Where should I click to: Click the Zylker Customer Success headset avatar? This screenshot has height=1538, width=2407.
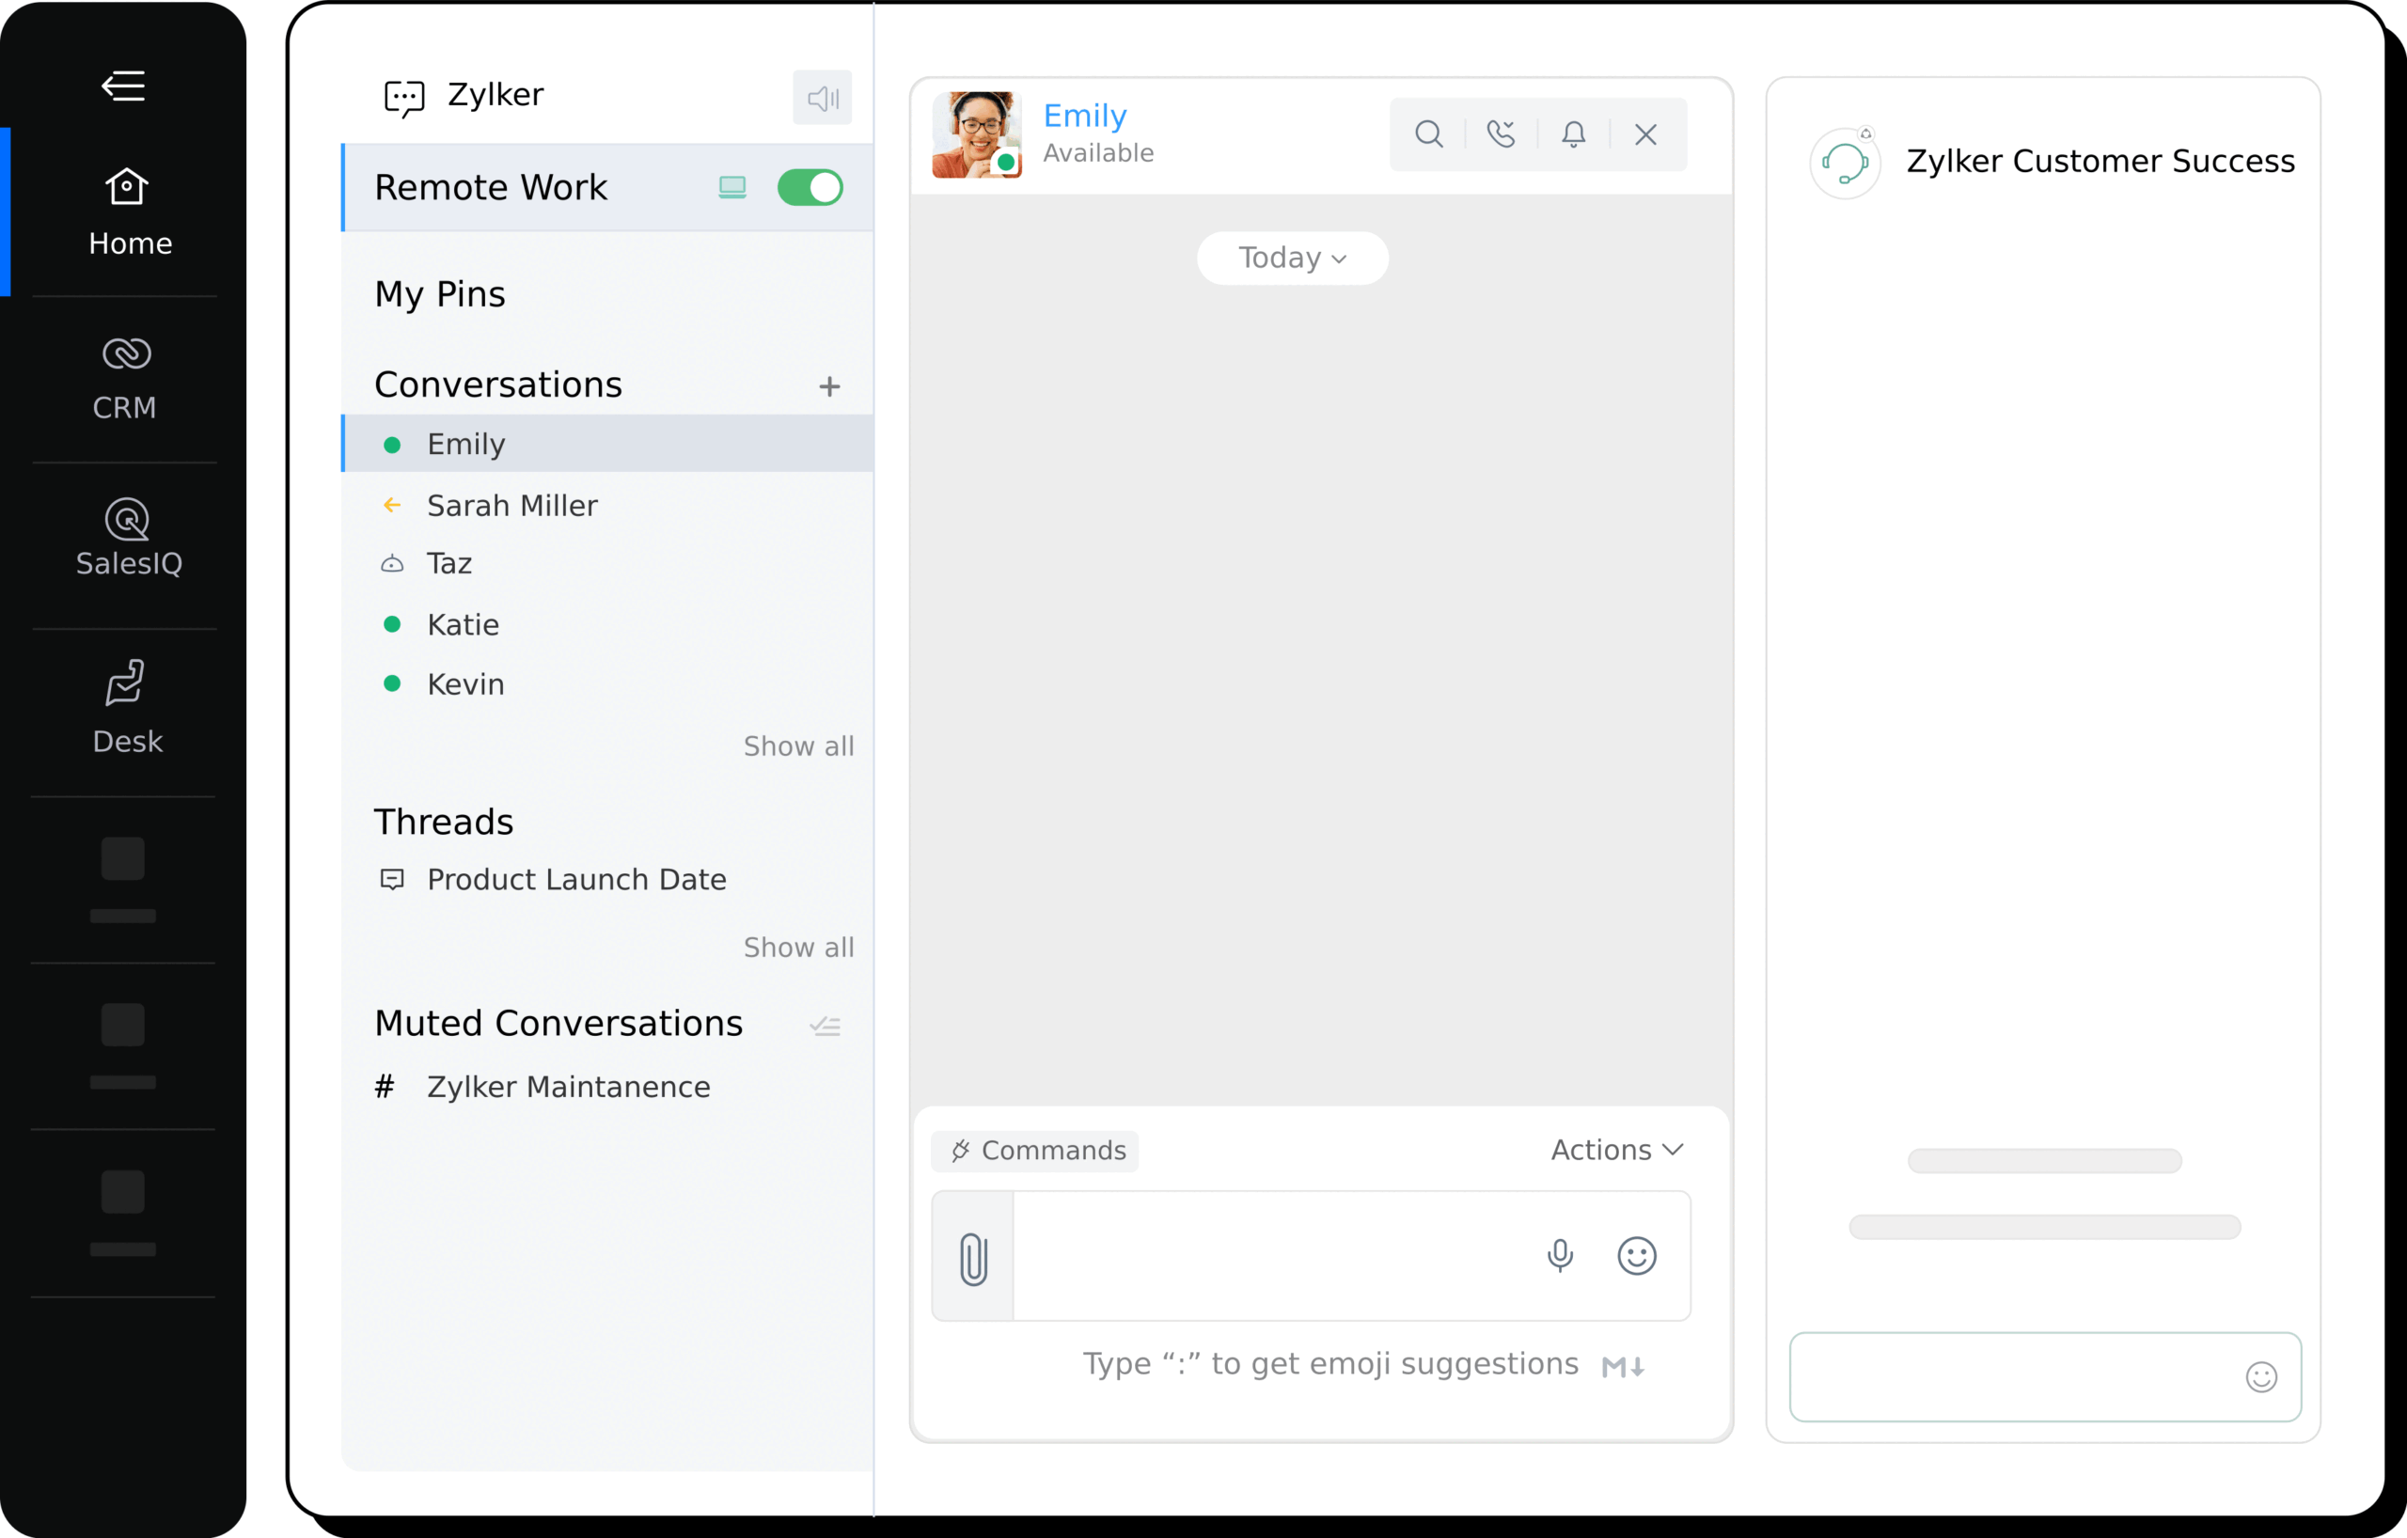1844,163
